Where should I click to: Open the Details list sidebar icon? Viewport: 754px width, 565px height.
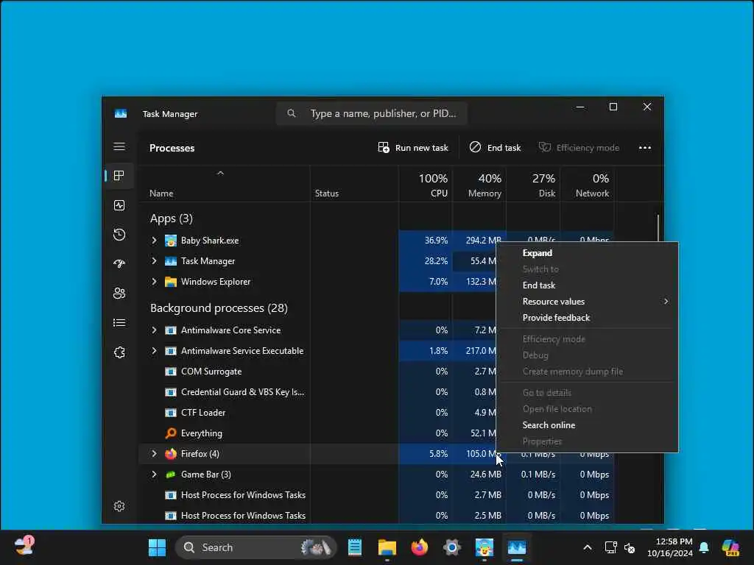(119, 323)
